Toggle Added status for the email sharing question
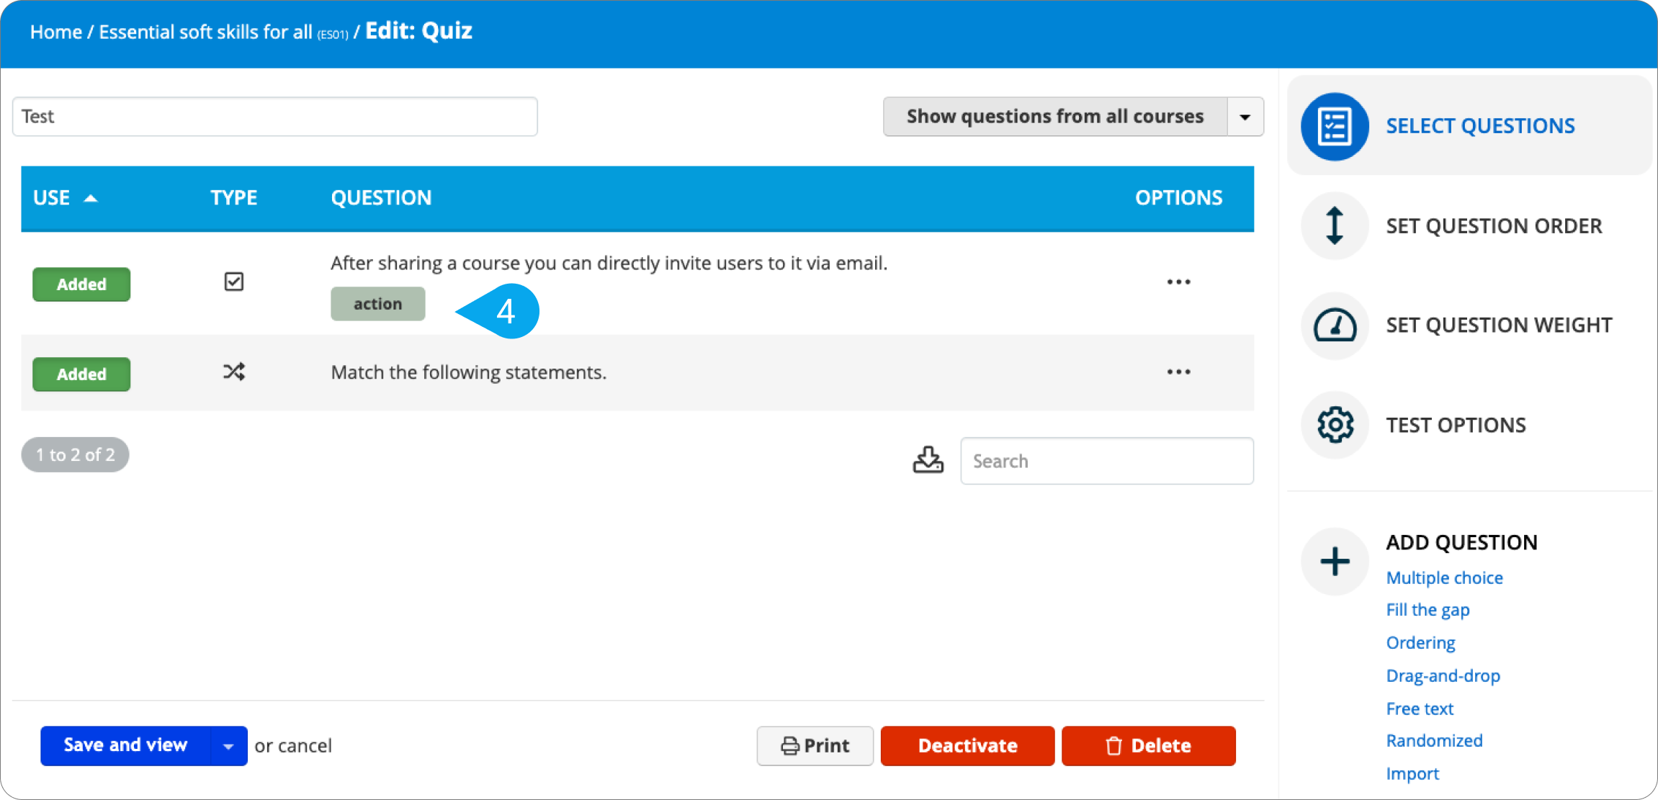 pyautogui.click(x=81, y=284)
